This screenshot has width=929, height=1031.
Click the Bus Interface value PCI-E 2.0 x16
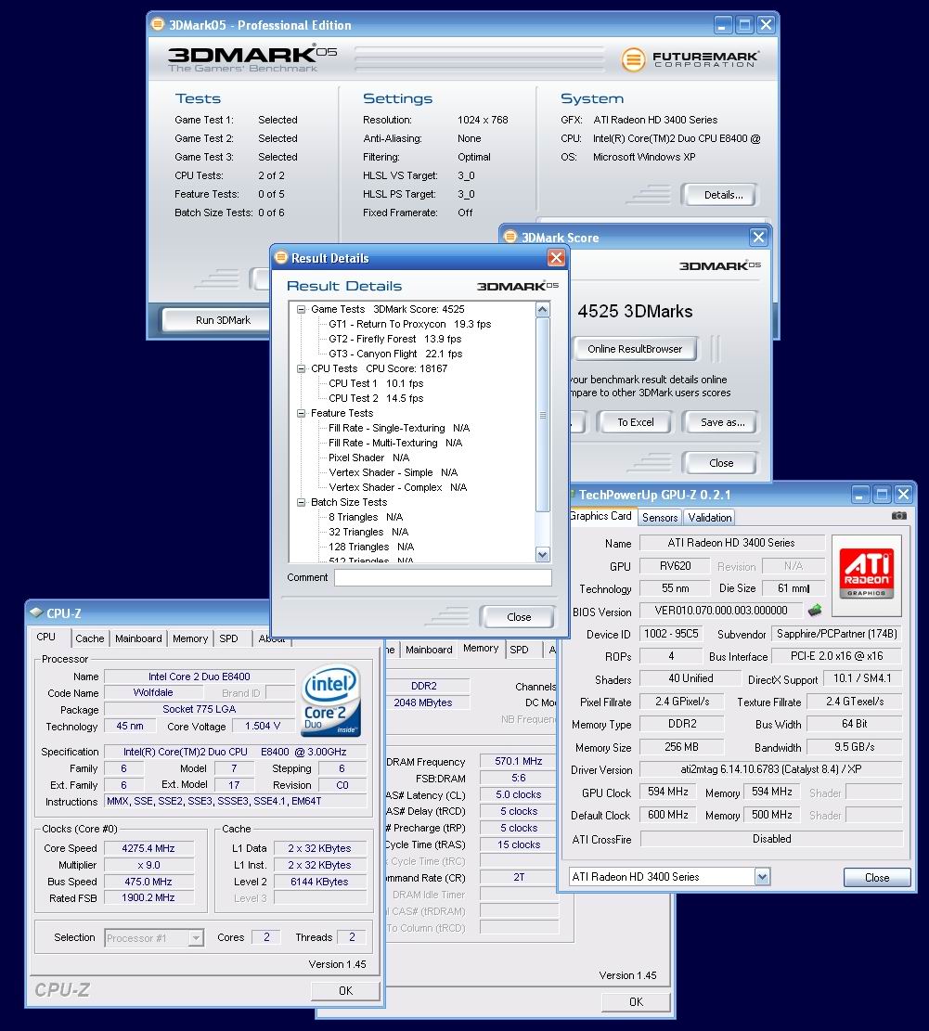[837, 655]
